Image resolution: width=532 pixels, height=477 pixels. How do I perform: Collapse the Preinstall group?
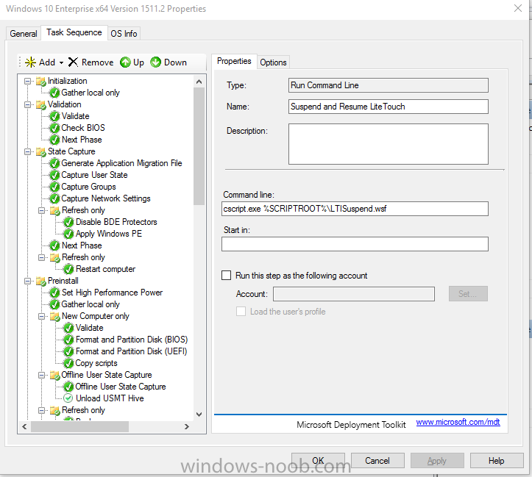click(x=27, y=281)
